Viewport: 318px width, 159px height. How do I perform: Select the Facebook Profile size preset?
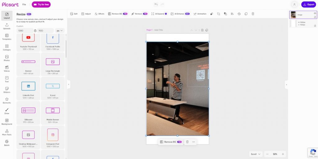pos(53,43)
